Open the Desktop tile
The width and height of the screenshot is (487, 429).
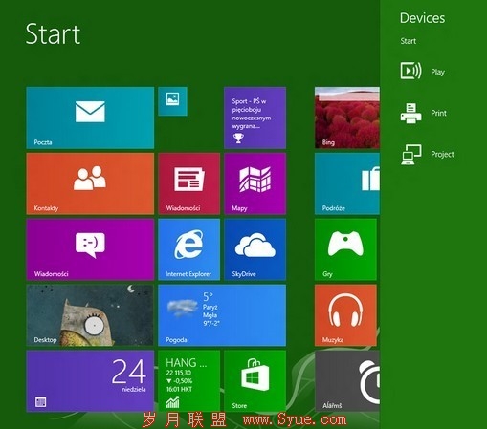coord(90,315)
